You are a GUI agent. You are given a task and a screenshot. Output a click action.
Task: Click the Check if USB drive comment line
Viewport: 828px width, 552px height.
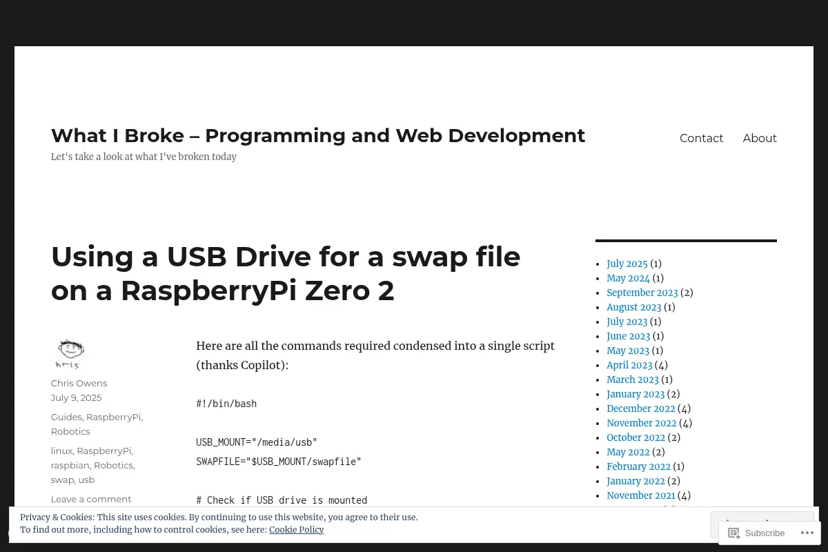pos(282,500)
